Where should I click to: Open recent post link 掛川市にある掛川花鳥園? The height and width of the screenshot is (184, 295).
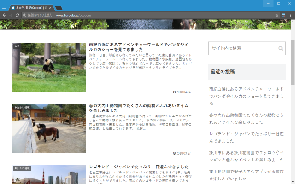pyautogui.click(x=247, y=156)
